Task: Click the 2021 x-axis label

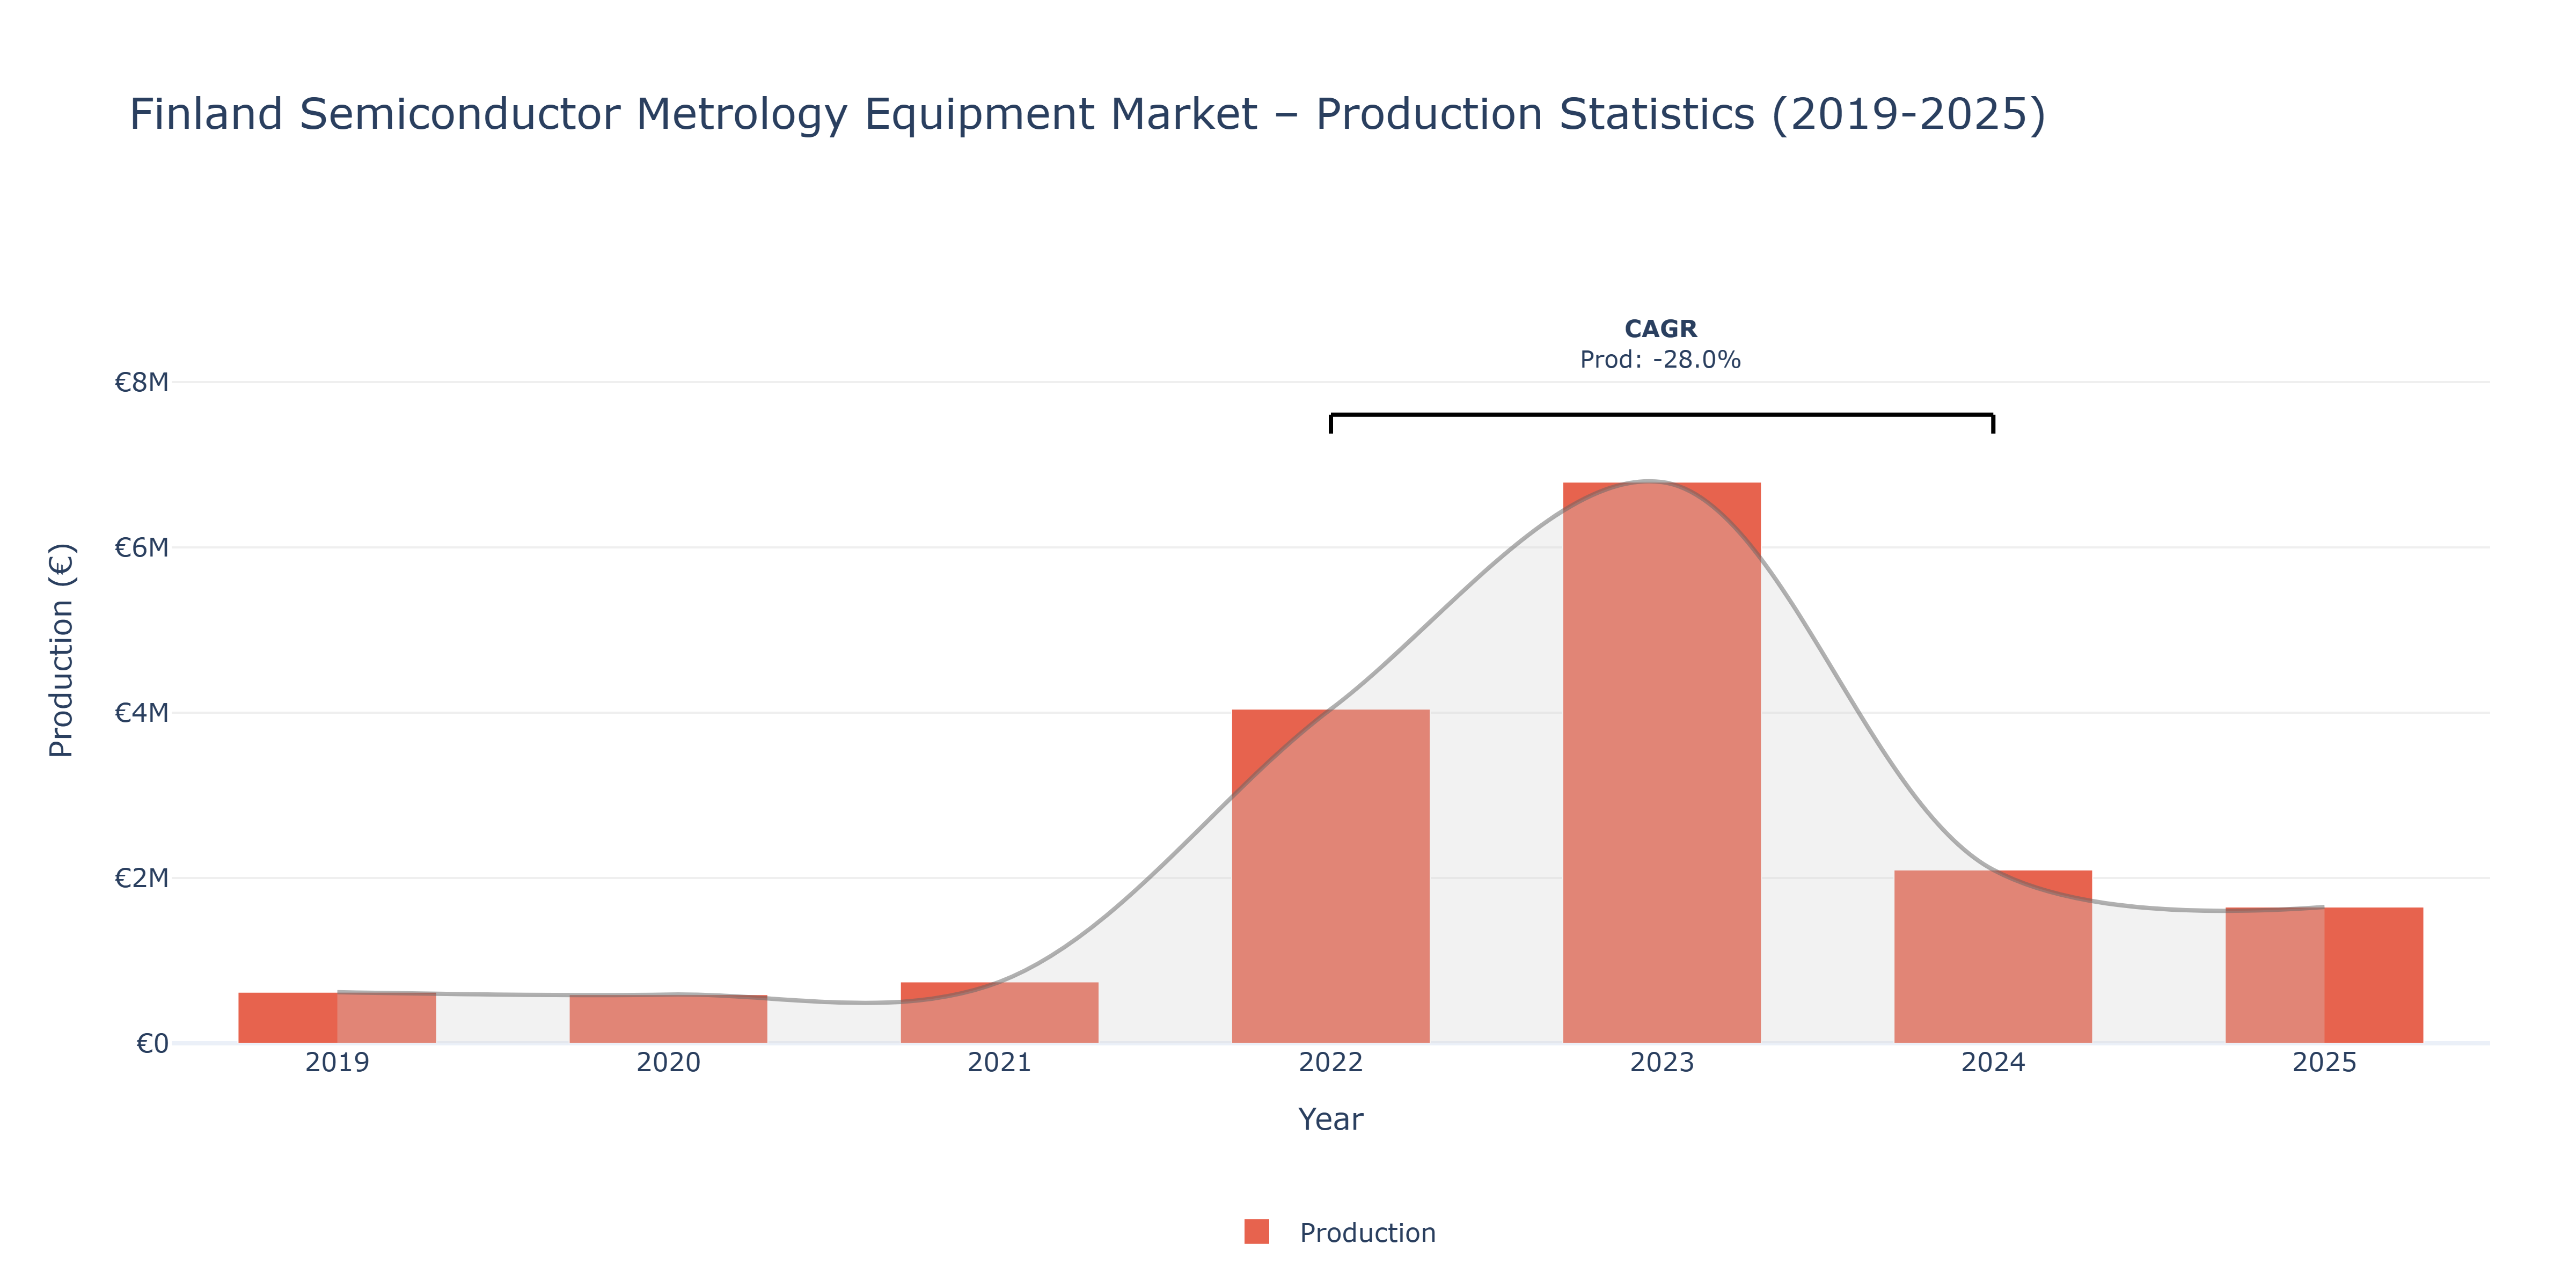Action: coord(999,1062)
